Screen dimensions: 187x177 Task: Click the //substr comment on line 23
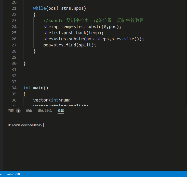[x=93, y=20]
